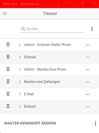
Task: Open the hamburger navigation menu
Action: (5, 13)
